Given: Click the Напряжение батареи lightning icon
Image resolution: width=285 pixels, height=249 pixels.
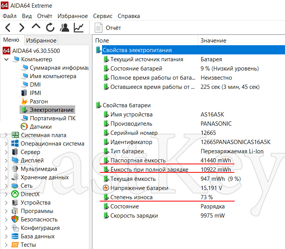Looking at the screenshot, I should coord(105,188).
